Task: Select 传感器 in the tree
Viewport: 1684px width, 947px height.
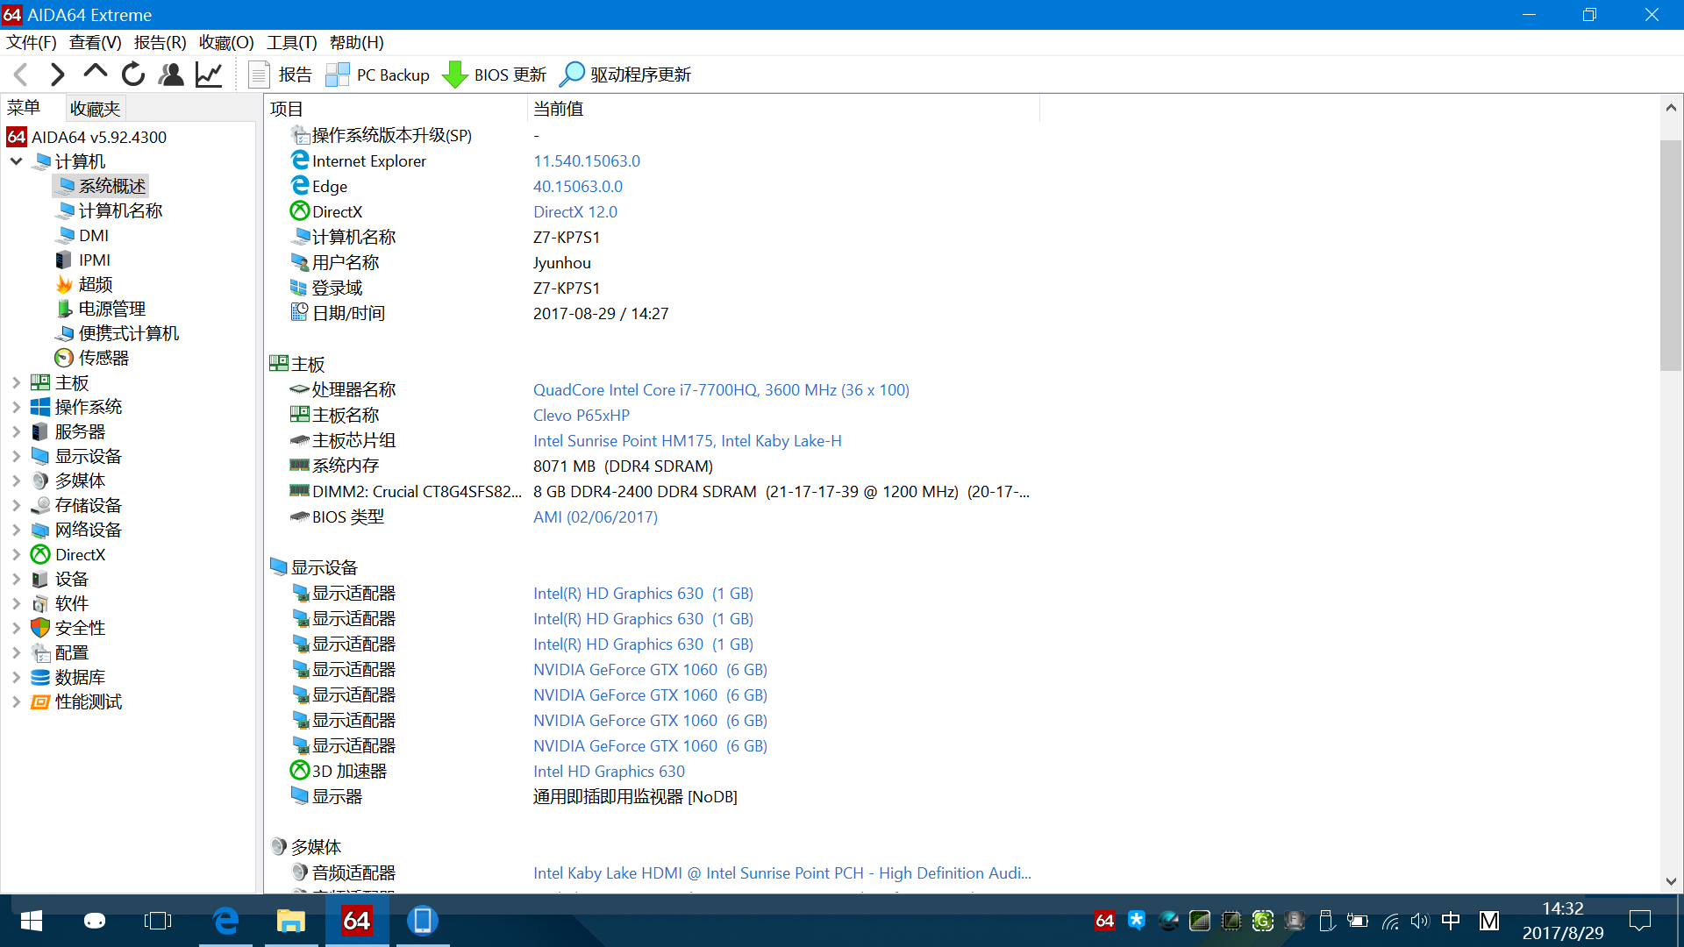Action: [x=103, y=358]
